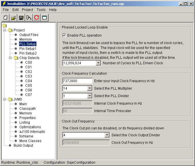Image resolution: width=195 pixels, height=166 pixels.
Task: Click the Chip Selects folder icon
Action: 16,58
